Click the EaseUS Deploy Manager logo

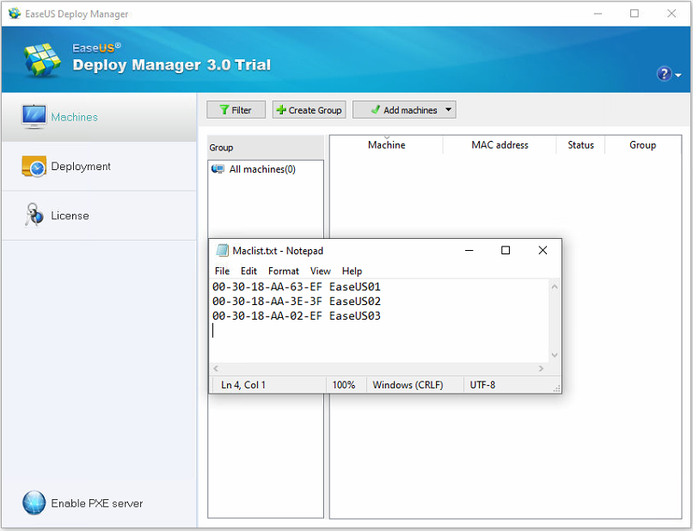[43, 58]
